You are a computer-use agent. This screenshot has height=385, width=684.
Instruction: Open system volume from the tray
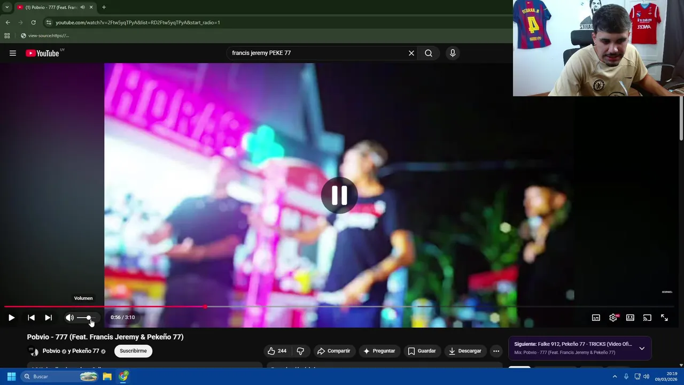click(x=647, y=376)
